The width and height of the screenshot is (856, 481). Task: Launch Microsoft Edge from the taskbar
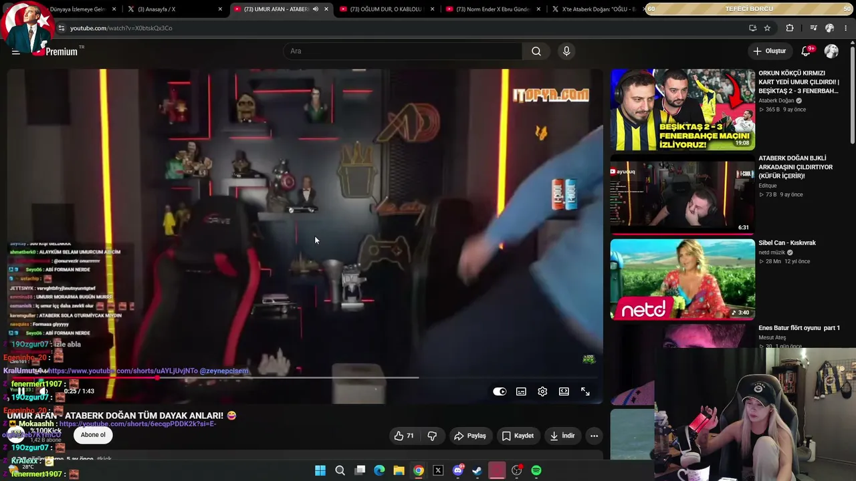point(379,471)
